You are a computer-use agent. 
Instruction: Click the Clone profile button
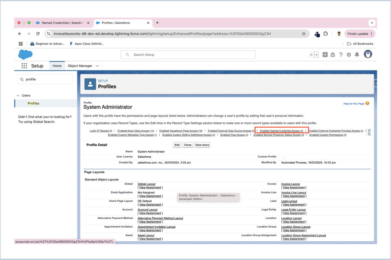tap(188, 145)
